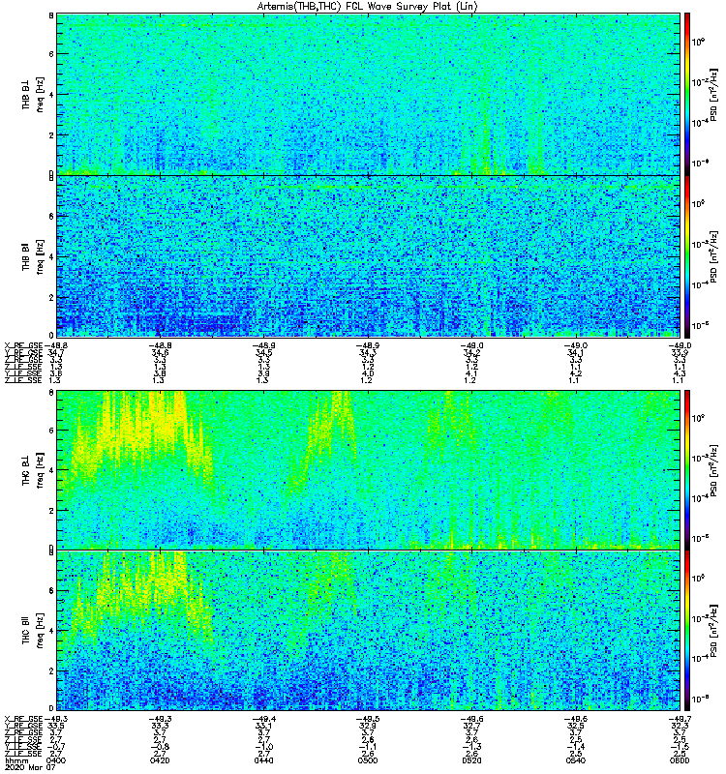726x774 pixels.
Task: Click the 'THC B∥ freq [Hz]' axis label
Action: pyautogui.click(x=33, y=631)
